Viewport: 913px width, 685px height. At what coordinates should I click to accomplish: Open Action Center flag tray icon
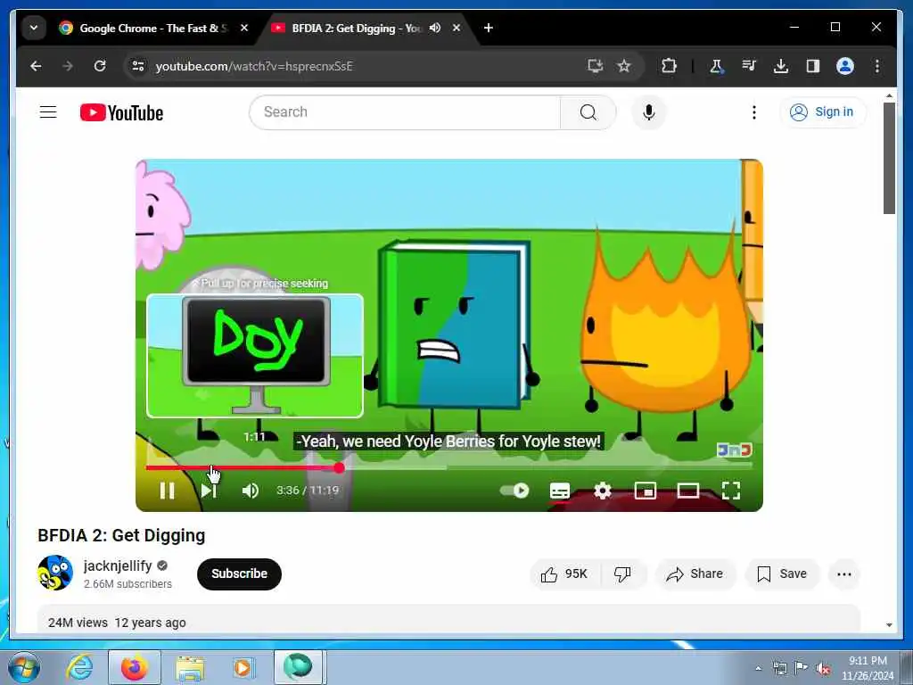(802, 668)
